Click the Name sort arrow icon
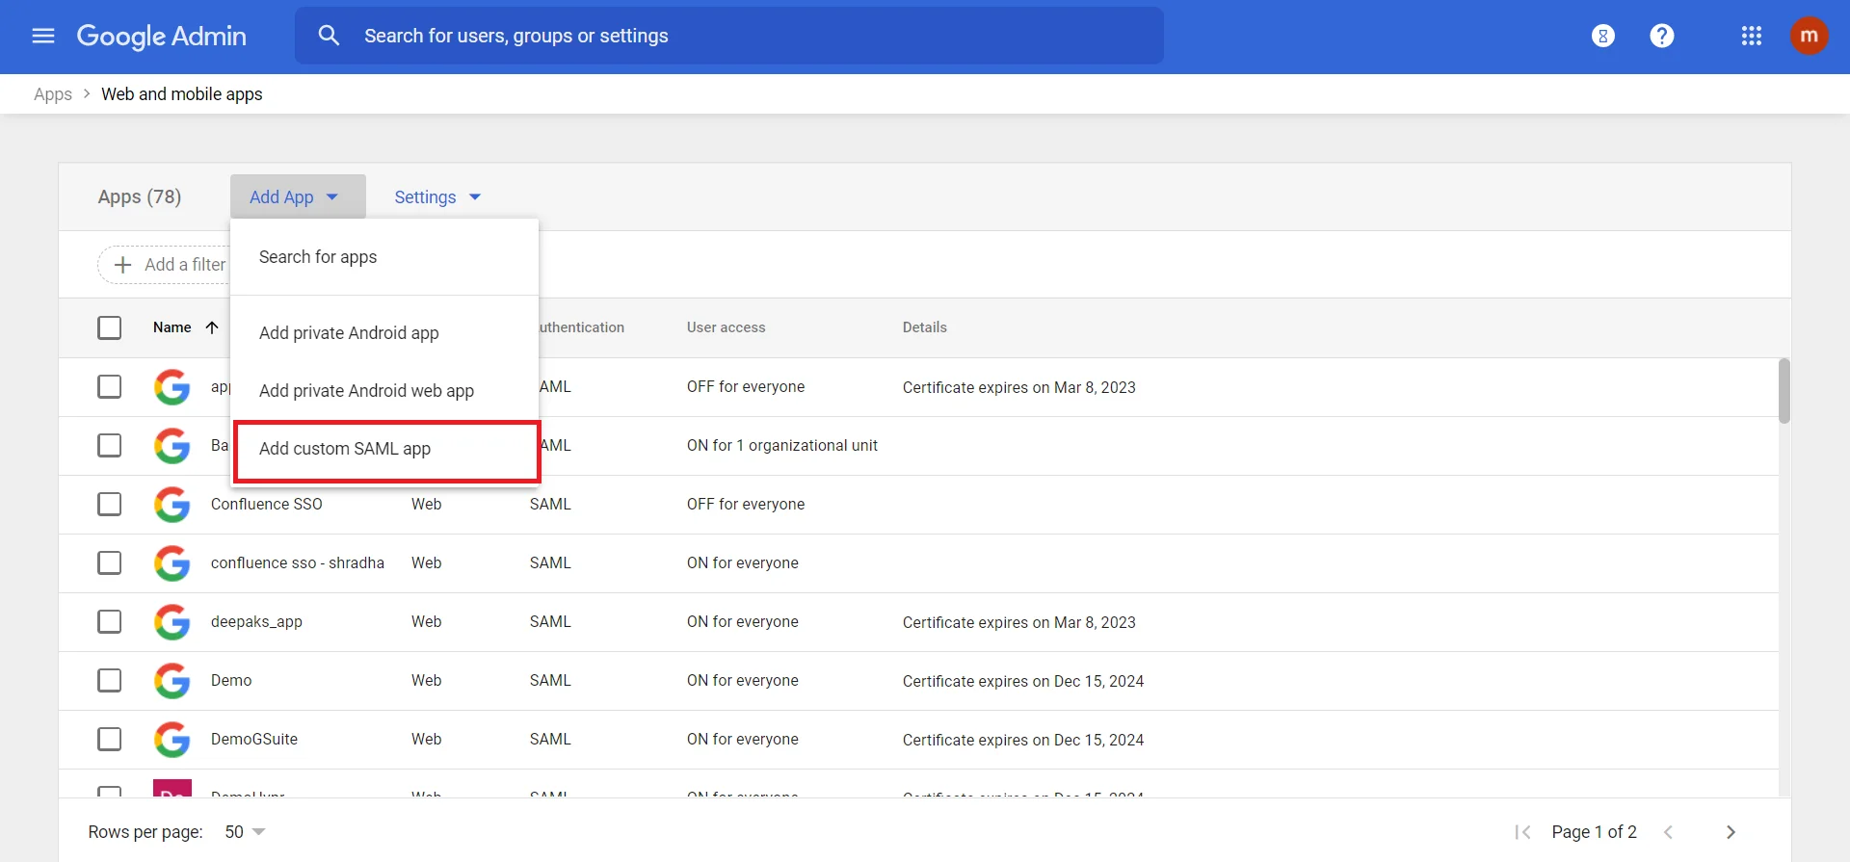 (x=212, y=327)
